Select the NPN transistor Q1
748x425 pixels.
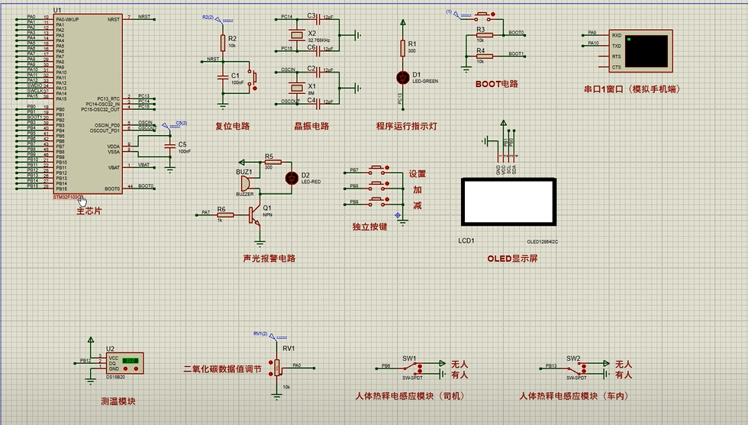[x=255, y=216]
